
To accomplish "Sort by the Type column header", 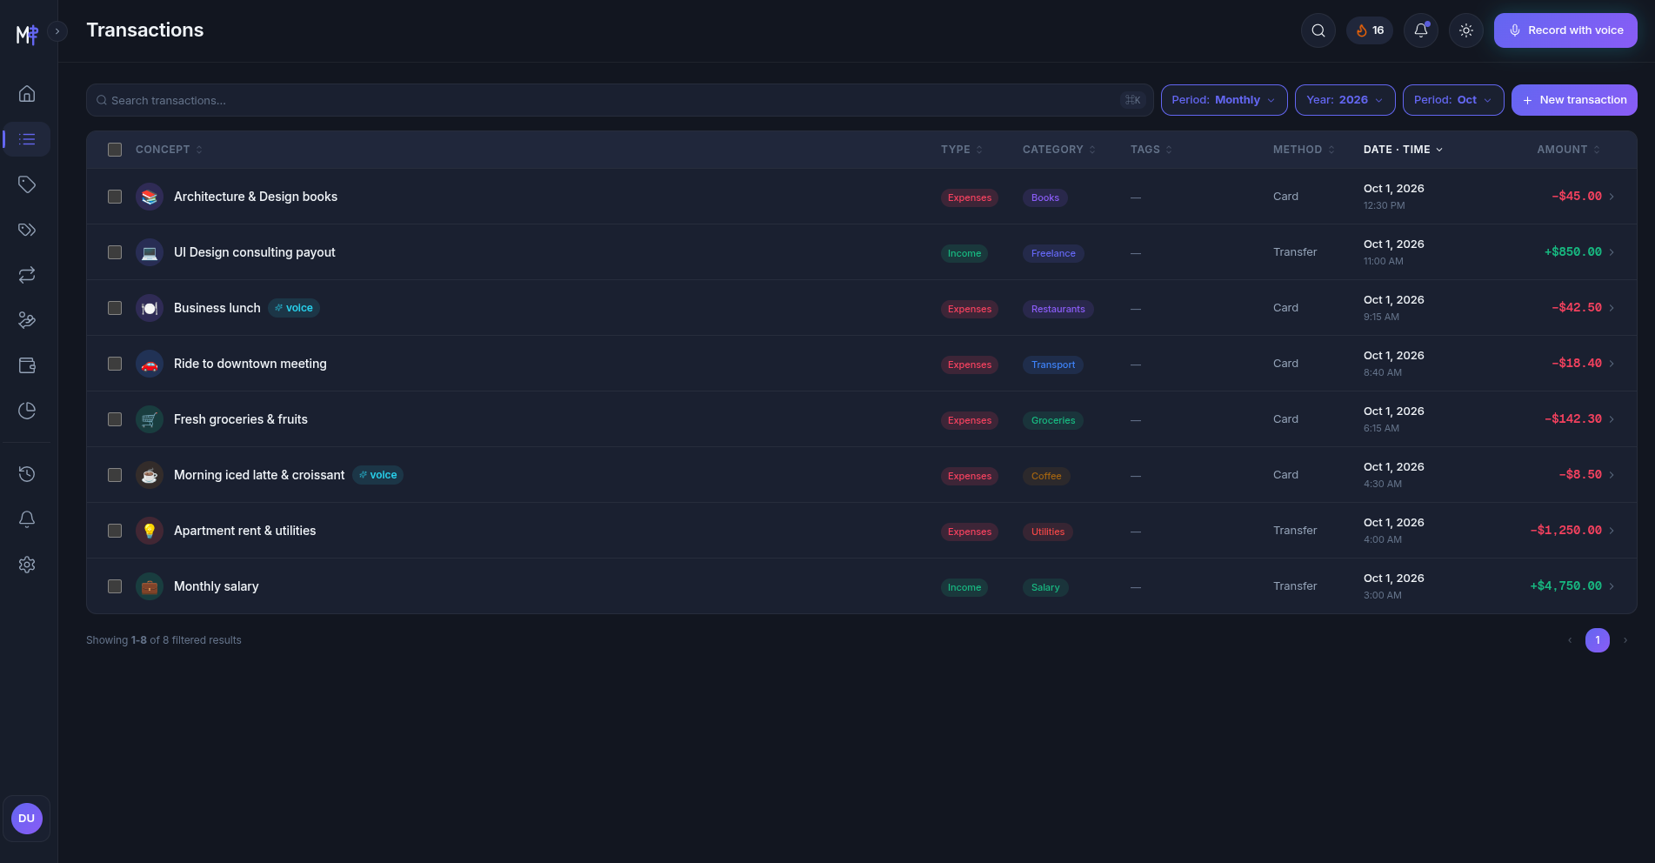I will click(x=961, y=150).
